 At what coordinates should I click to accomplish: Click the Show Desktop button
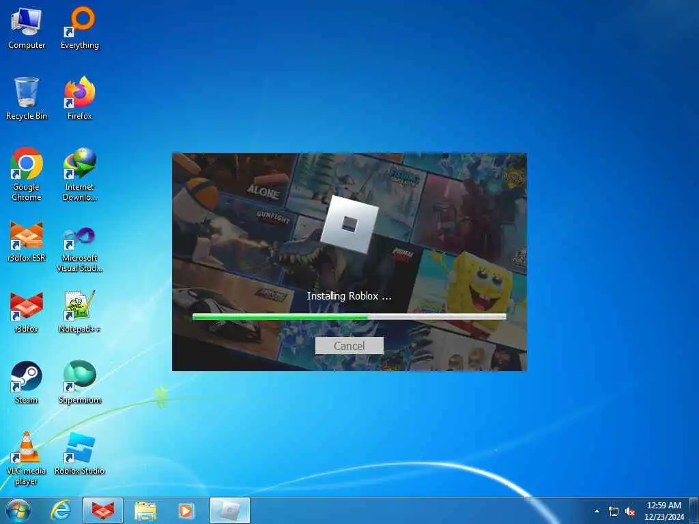click(694, 510)
